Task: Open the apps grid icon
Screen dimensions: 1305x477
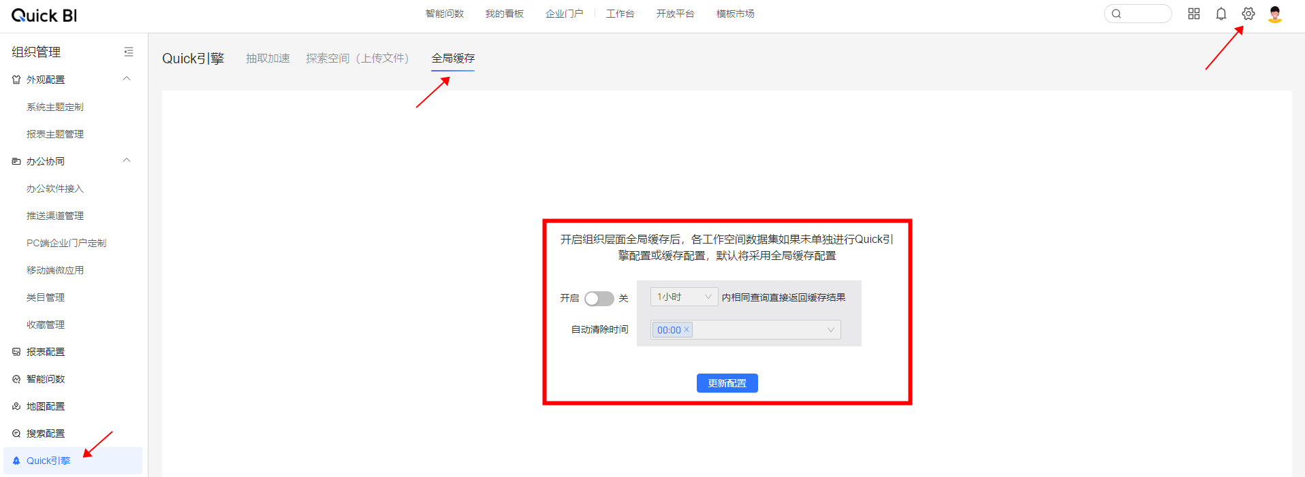Action: click(1193, 14)
